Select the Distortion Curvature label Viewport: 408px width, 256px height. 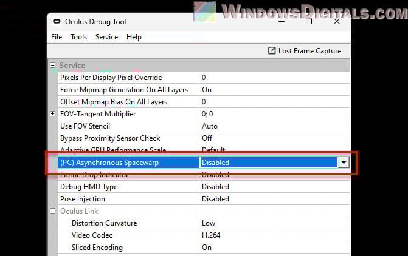105,223
